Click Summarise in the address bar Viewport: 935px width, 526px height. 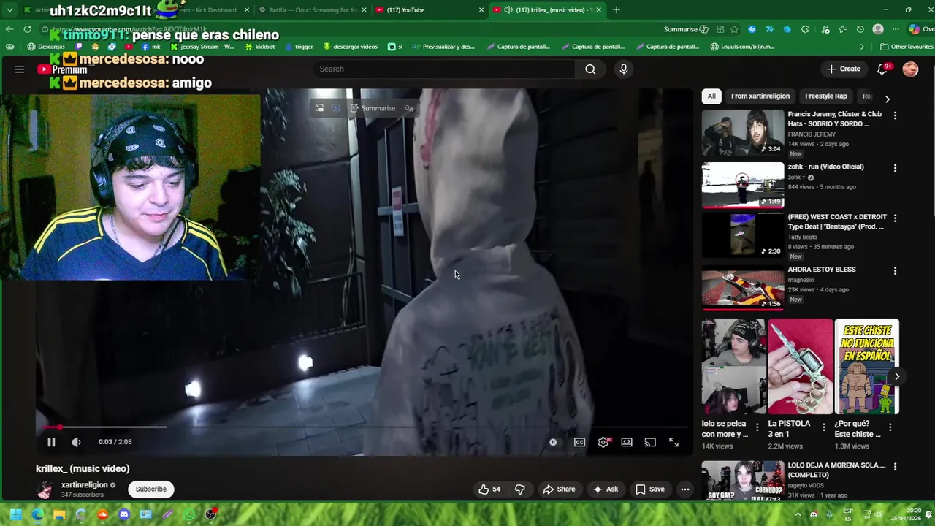686,29
